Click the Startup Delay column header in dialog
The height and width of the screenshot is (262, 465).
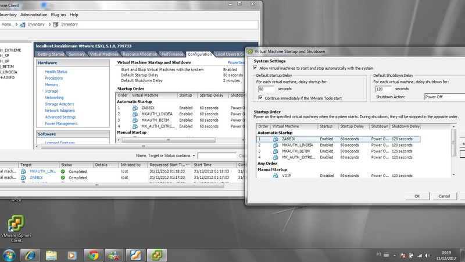(353, 126)
